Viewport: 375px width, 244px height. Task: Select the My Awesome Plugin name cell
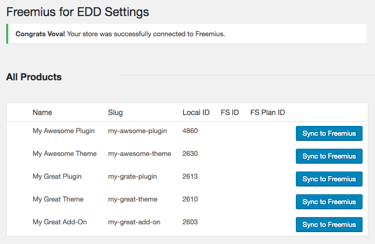(x=64, y=131)
